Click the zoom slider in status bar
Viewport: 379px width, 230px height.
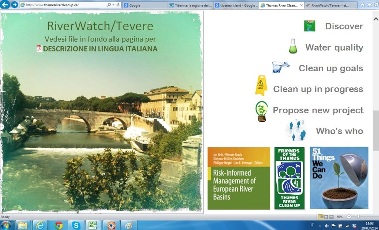(358, 217)
